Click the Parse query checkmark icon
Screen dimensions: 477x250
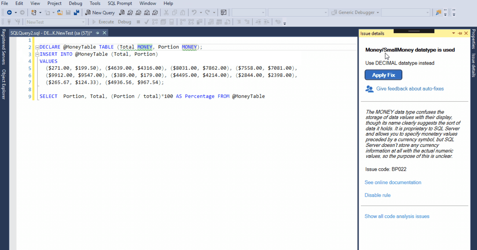(146, 22)
